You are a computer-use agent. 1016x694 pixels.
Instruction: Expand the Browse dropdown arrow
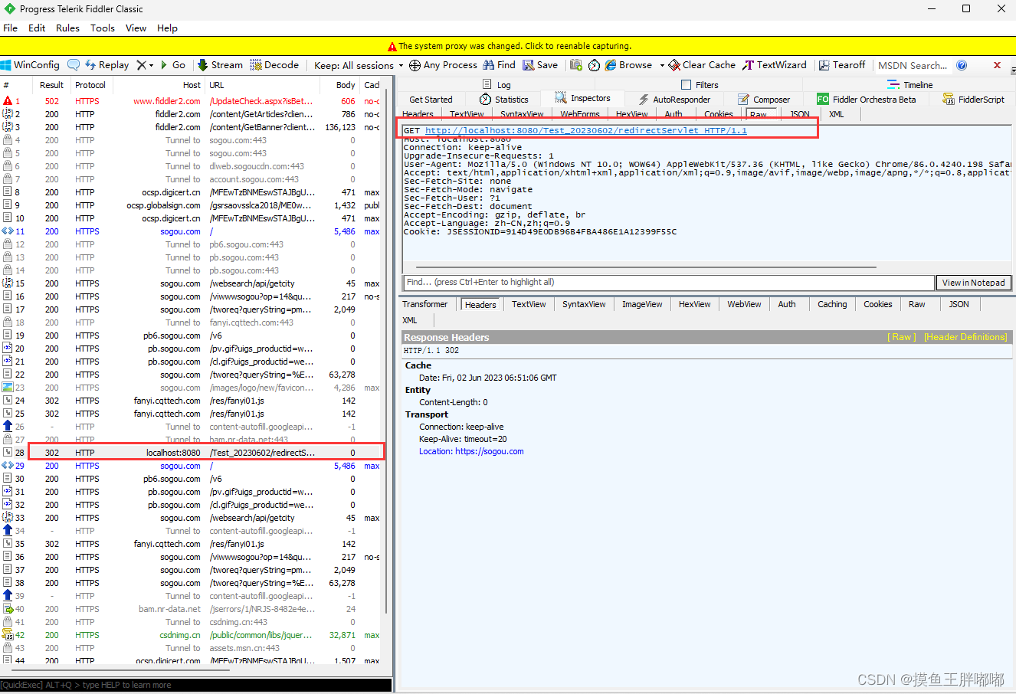661,65
